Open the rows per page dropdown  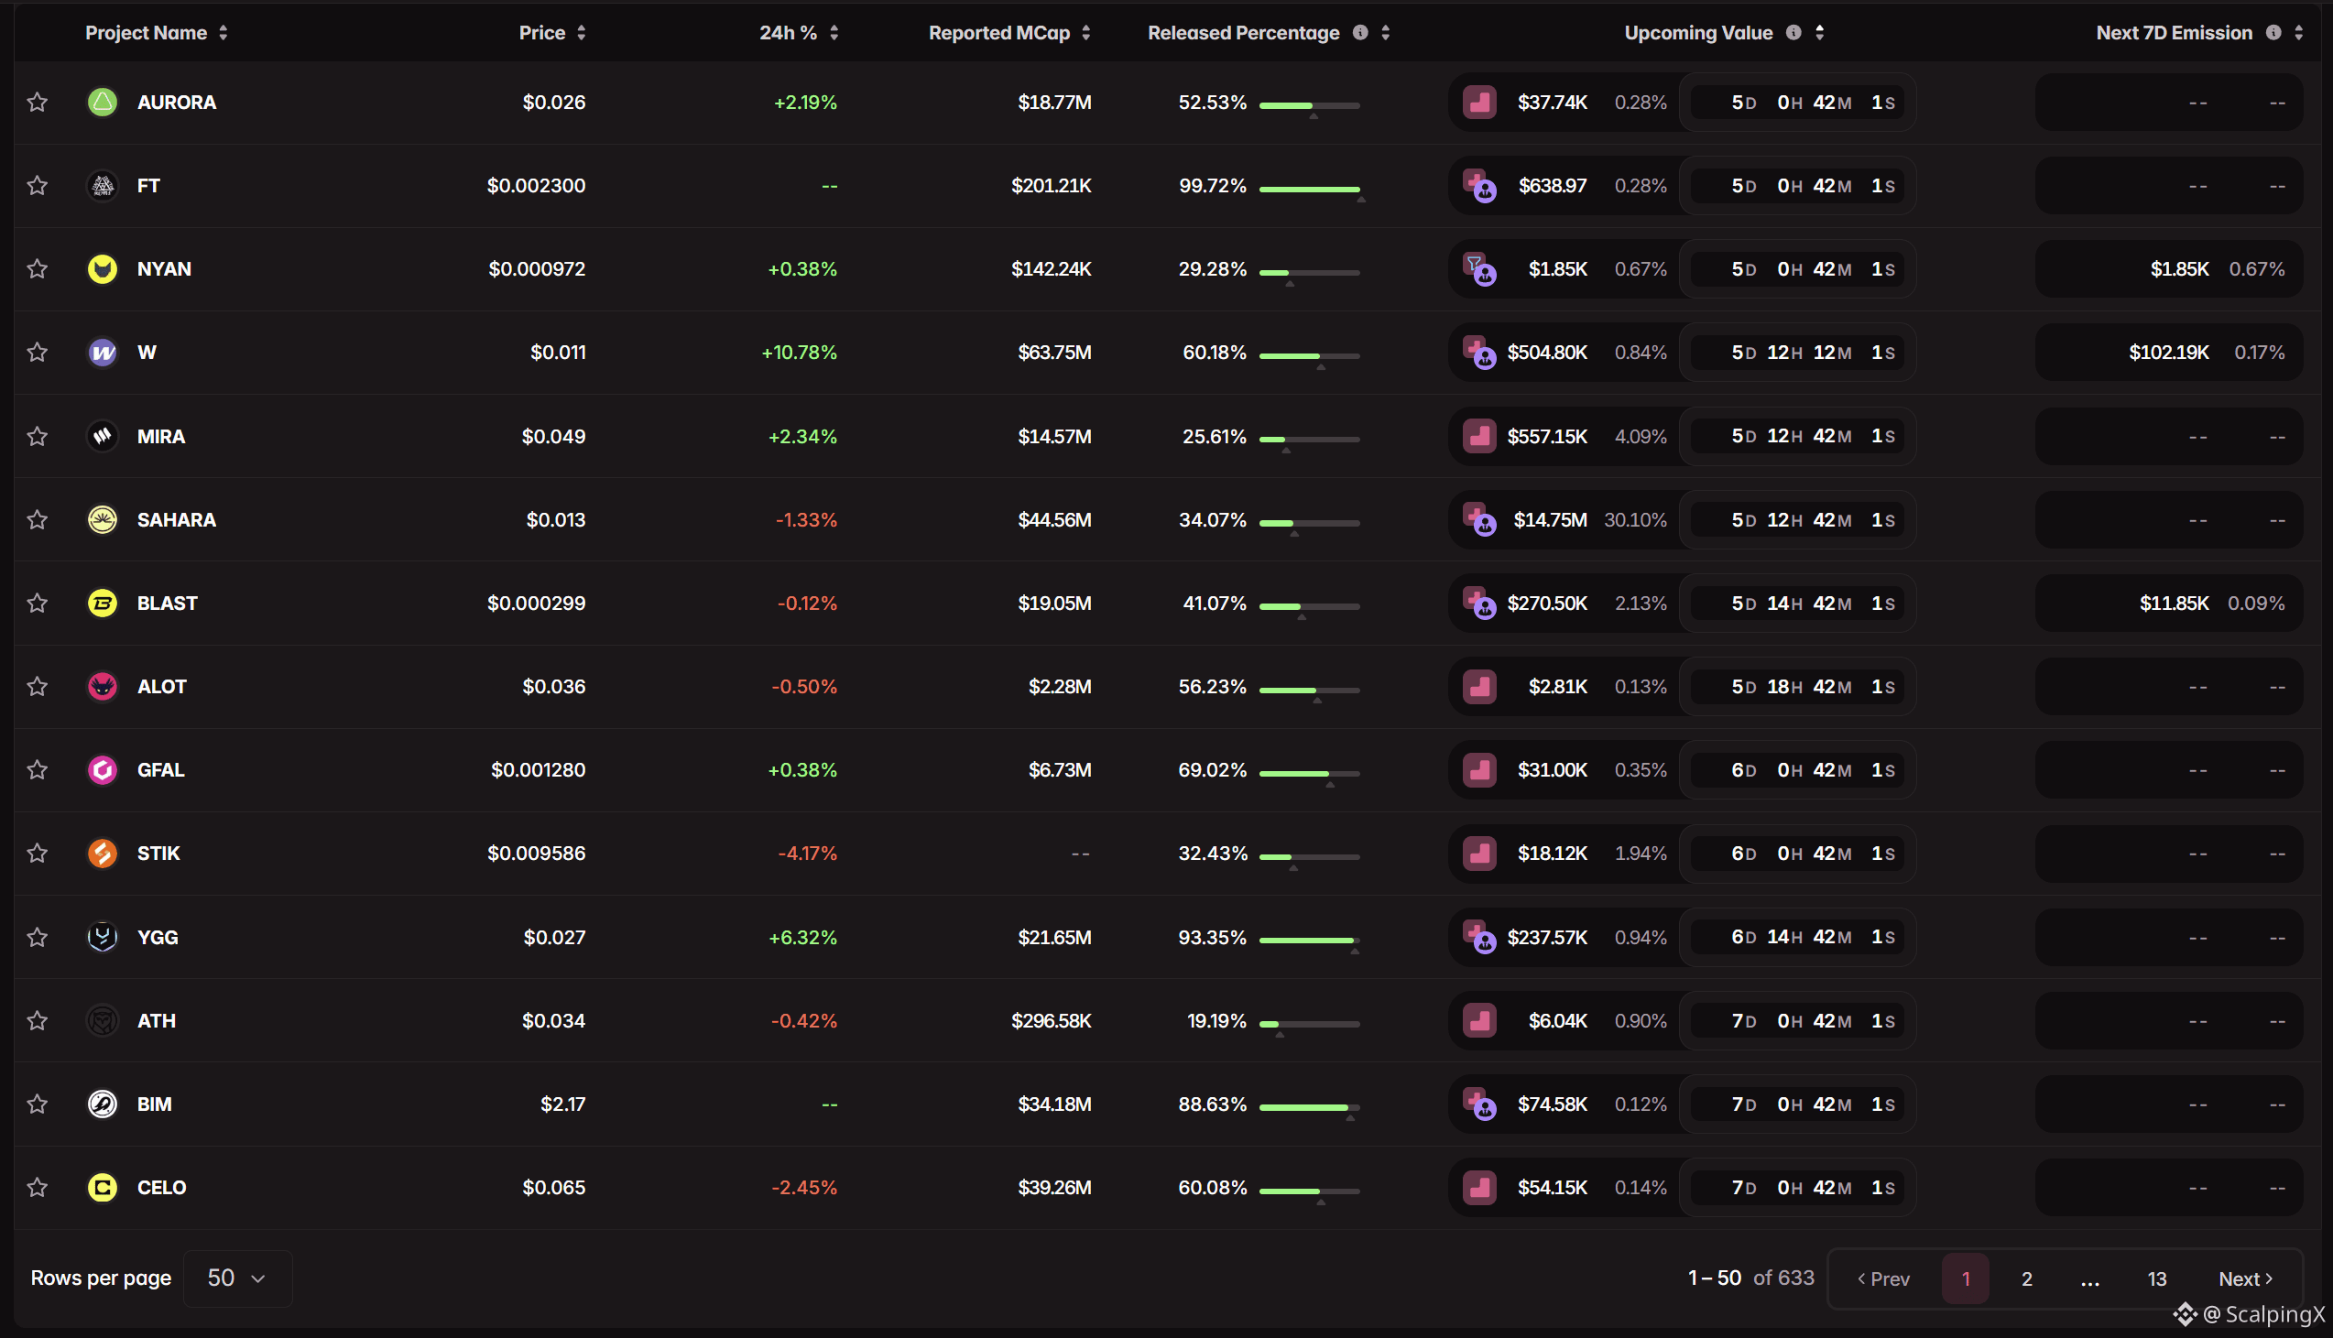click(237, 1278)
